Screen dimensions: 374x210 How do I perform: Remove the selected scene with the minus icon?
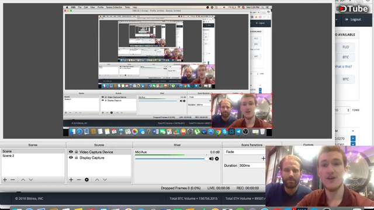(x=13, y=180)
